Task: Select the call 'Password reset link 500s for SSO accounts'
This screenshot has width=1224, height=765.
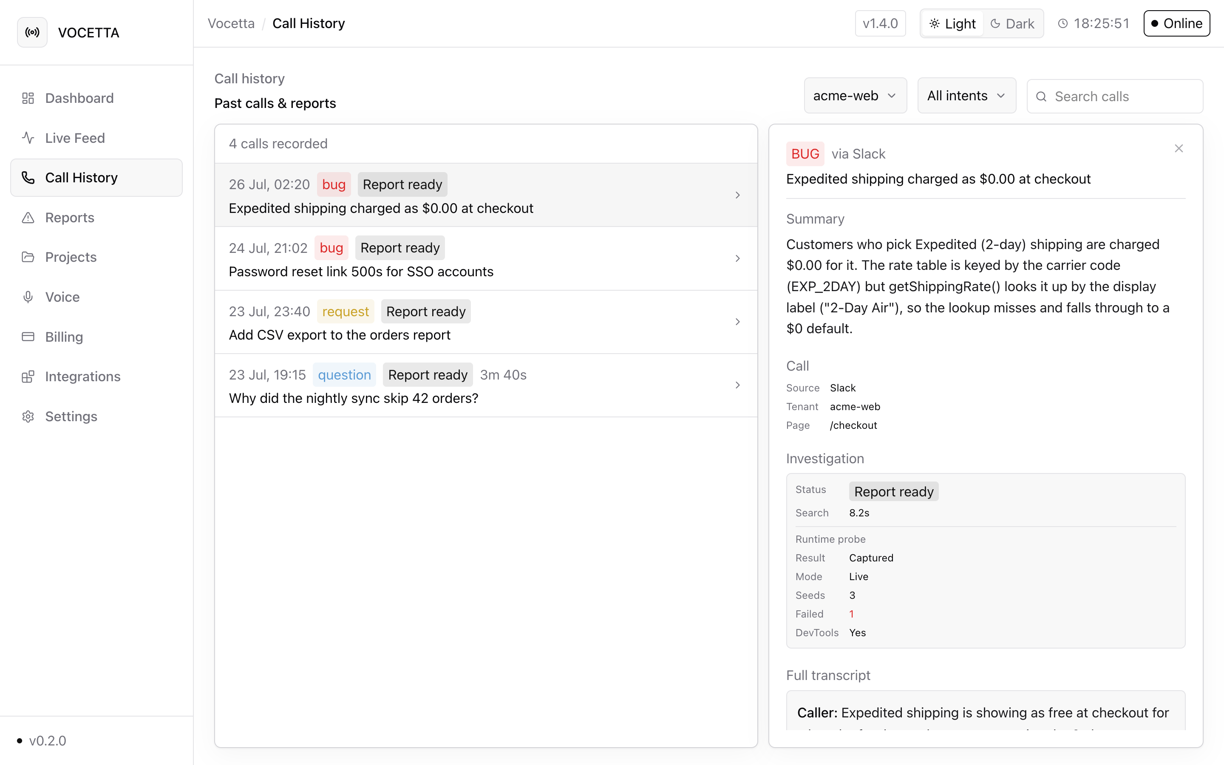Action: tap(486, 258)
